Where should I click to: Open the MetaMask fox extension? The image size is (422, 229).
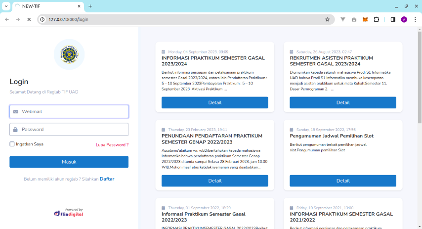click(x=365, y=19)
